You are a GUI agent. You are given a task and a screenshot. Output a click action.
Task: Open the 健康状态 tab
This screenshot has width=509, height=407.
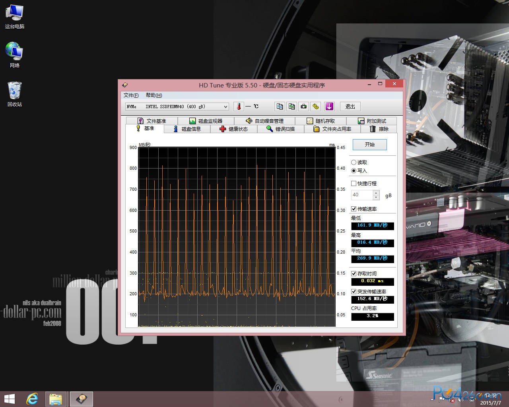(234, 129)
